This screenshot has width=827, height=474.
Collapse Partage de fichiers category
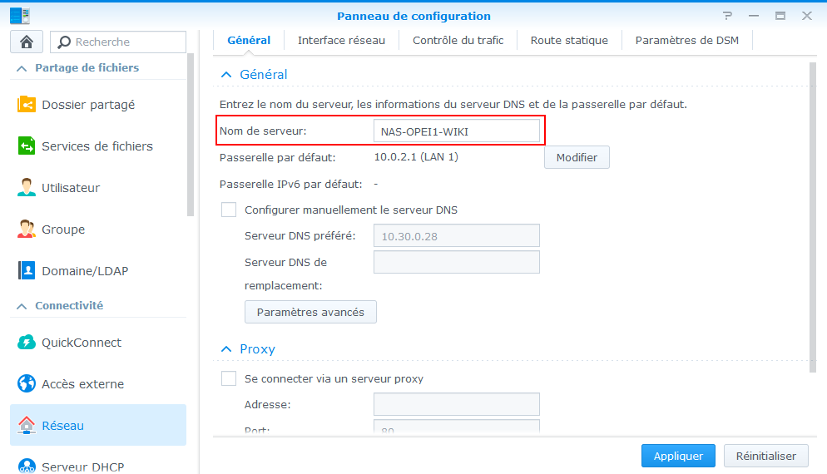(x=22, y=68)
